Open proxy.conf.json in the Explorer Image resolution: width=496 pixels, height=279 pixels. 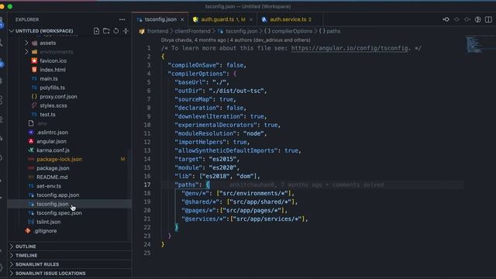pyautogui.click(x=58, y=96)
